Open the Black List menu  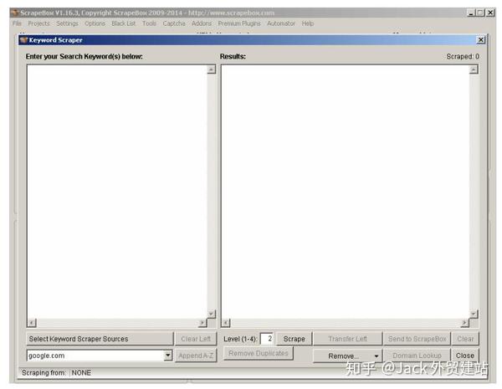pos(124,23)
